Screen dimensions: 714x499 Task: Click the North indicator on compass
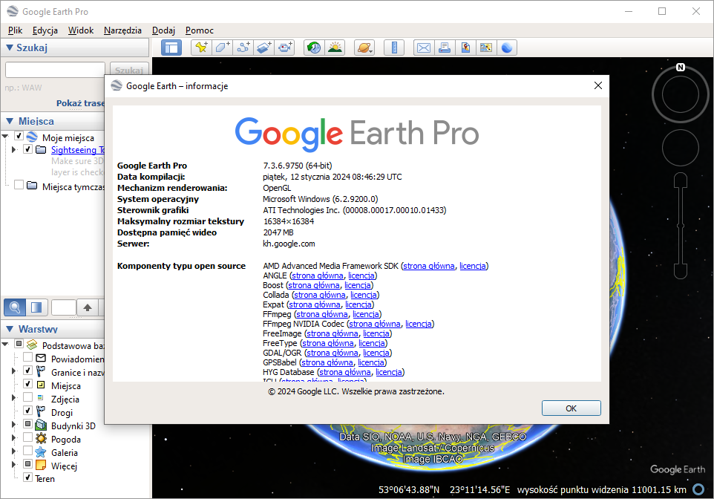click(x=681, y=67)
